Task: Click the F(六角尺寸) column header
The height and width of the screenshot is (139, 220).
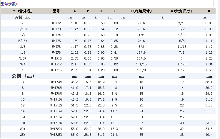Action: [141, 11]
